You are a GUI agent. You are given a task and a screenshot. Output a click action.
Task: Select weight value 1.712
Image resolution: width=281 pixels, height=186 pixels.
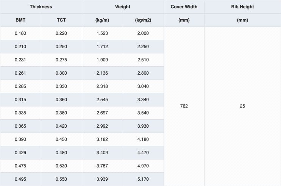(x=102, y=47)
